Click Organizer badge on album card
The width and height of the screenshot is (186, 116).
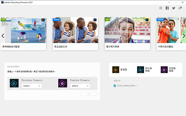pyautogui.click(x=43, y=20)
